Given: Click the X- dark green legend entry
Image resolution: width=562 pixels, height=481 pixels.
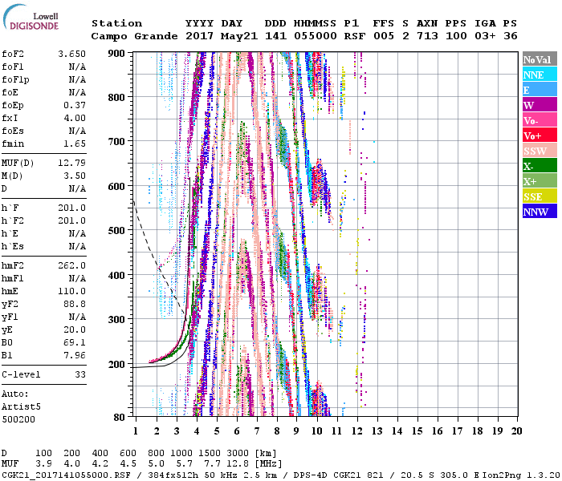Looking at the screenshot, I should tap(540, 166).
